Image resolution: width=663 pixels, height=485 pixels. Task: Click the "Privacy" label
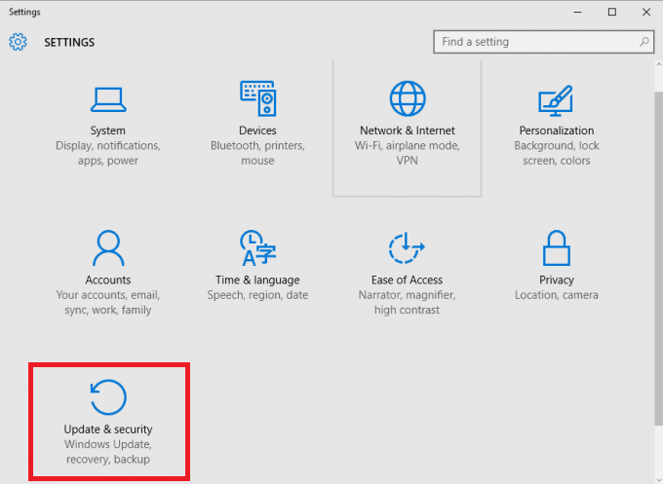coord(557,280)
